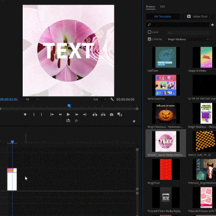Click the magnifier icon in template search

149,25
